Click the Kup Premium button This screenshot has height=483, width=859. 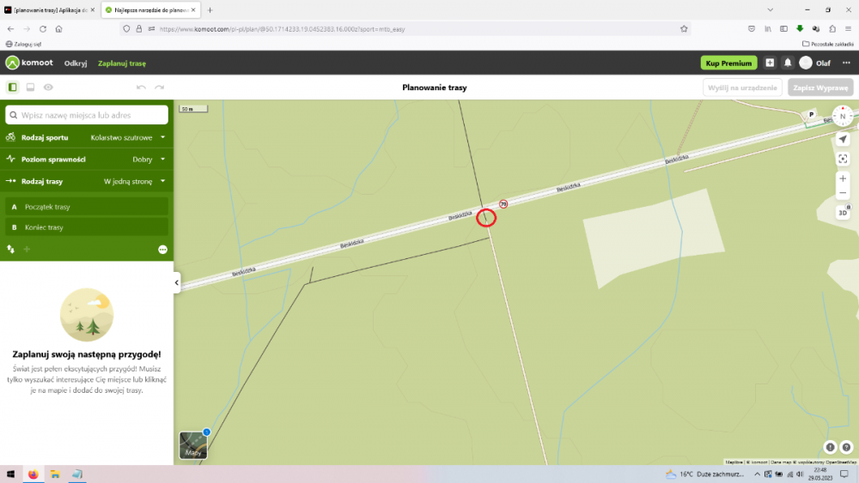[x=728, y=63]
